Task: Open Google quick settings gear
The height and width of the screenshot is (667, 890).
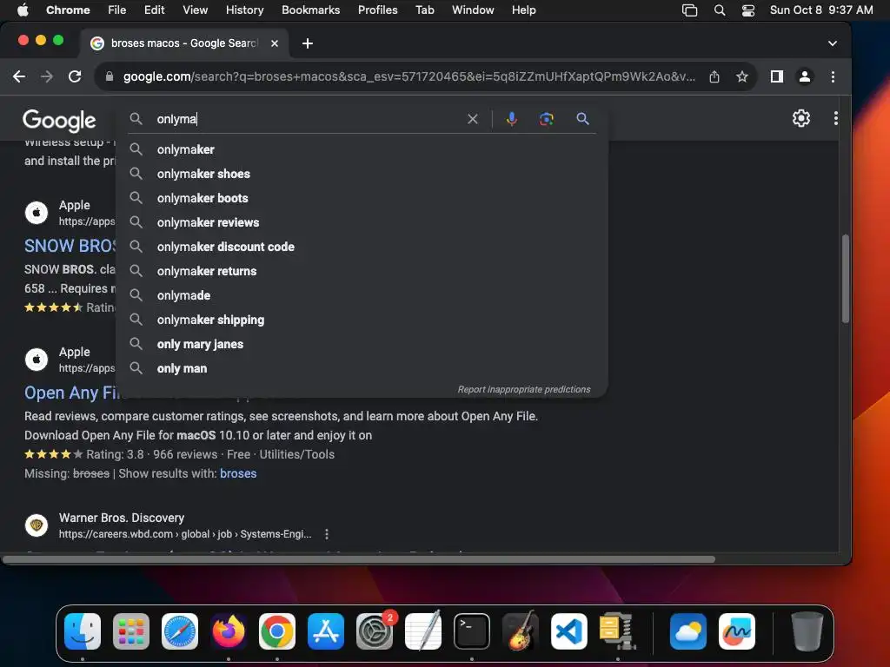Action: tap(800, 118)
